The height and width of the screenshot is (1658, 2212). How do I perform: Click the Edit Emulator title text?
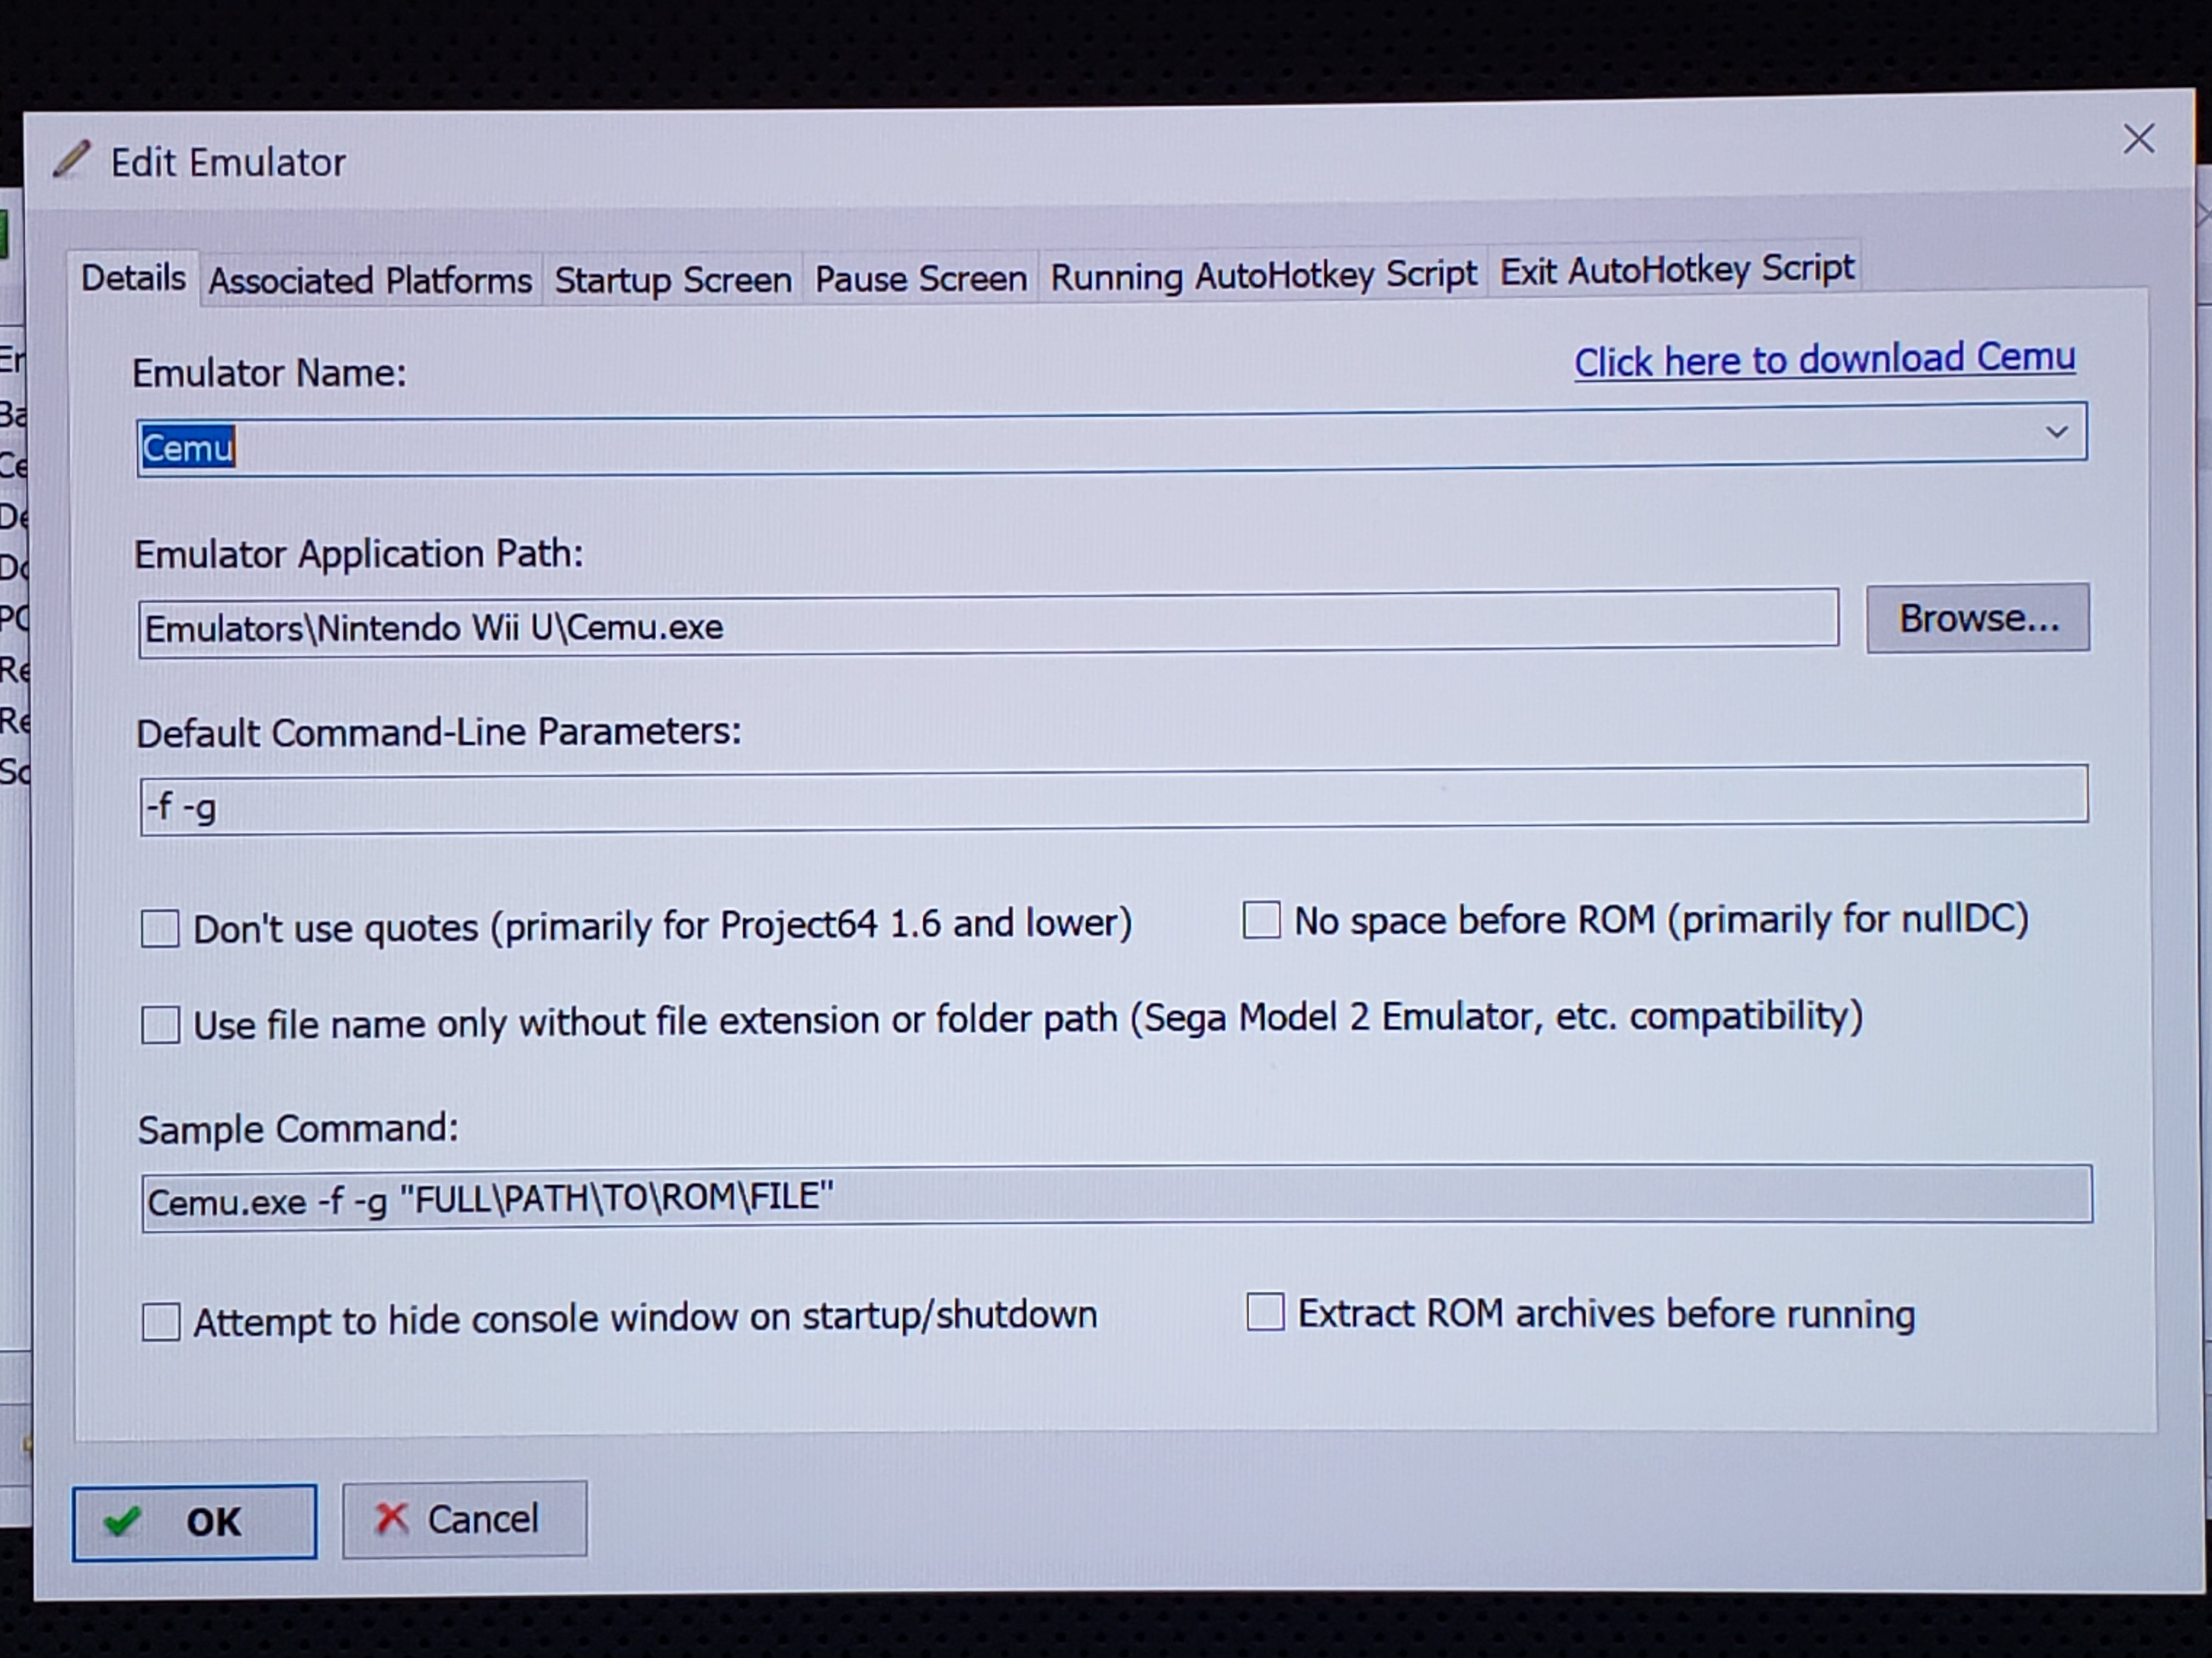click(228, 163)
